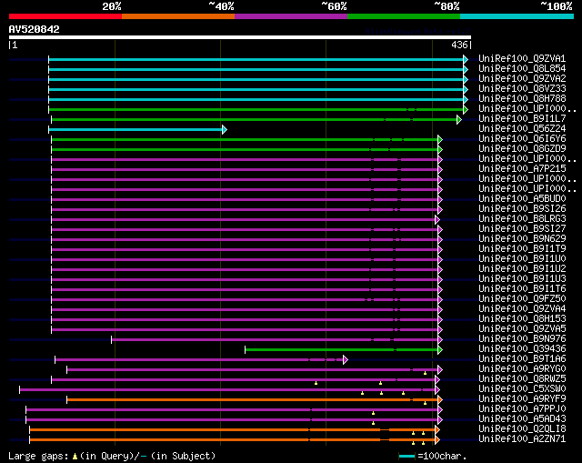Select the UniRef100_Q2QLI8 label
The image size is (582, 463).
tap(522, 429)
